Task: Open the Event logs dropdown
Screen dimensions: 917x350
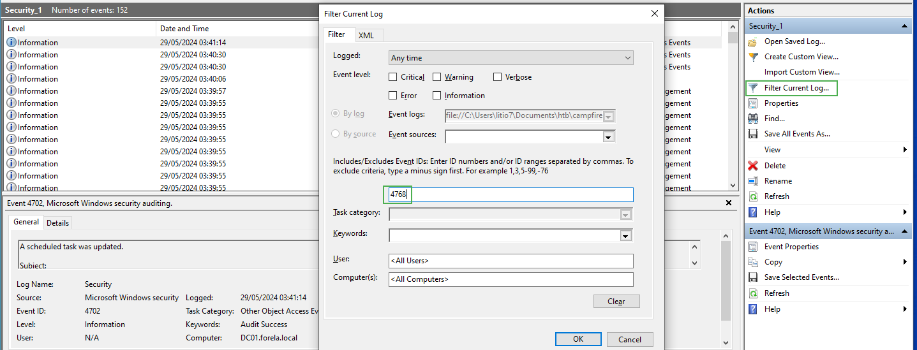Action: (609, 117)
